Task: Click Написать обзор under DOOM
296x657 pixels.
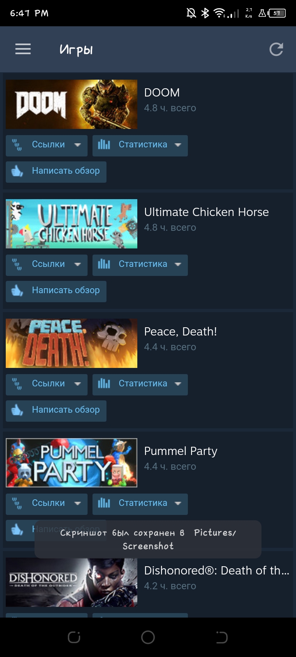Action: pyautogui.click(x=56, y=172)
